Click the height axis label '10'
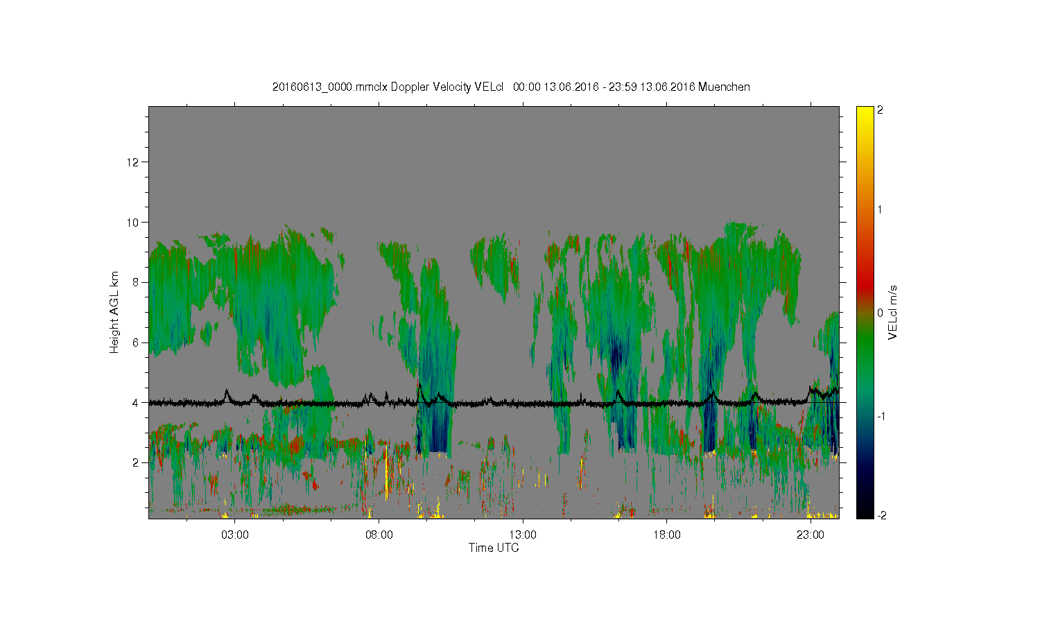The image size is (1040, 624). point(133,223)
